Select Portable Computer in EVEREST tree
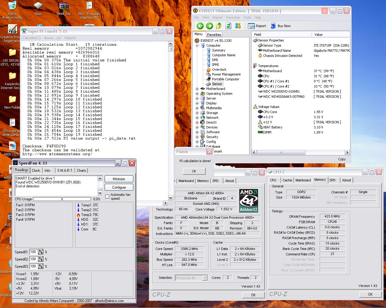This screenshot has height=308, width=386. click(225, 79)
